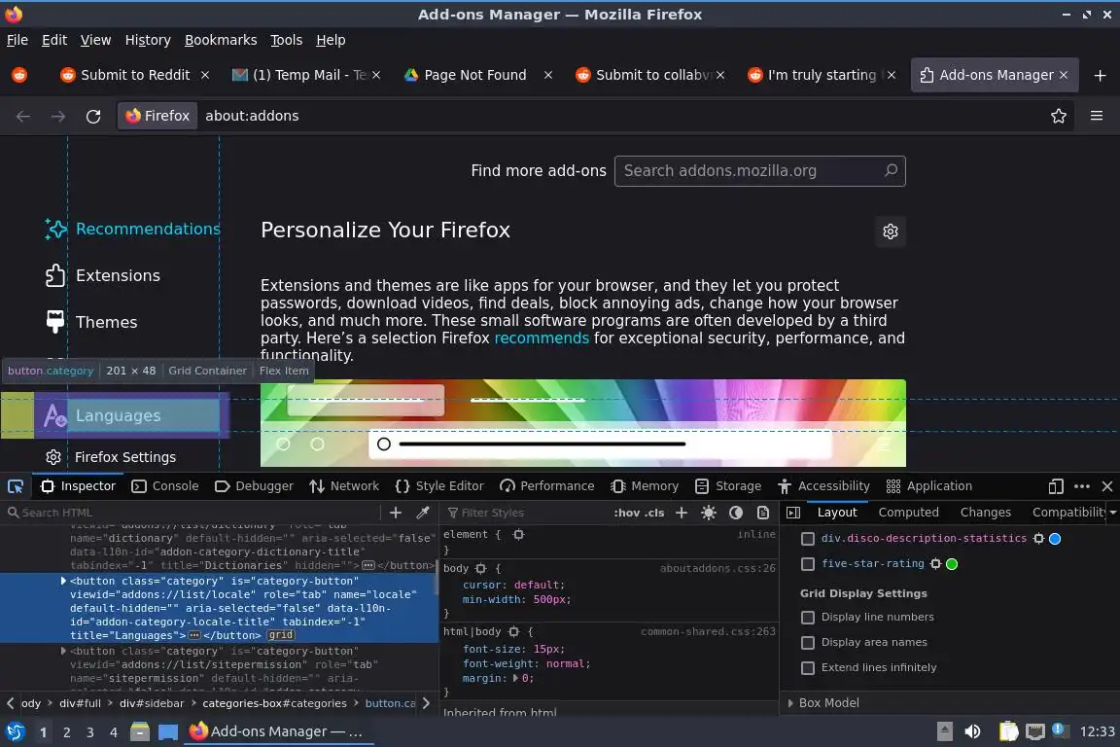
Task: Switch to the Style Editor panel
Action: click(x=438, y=486)
